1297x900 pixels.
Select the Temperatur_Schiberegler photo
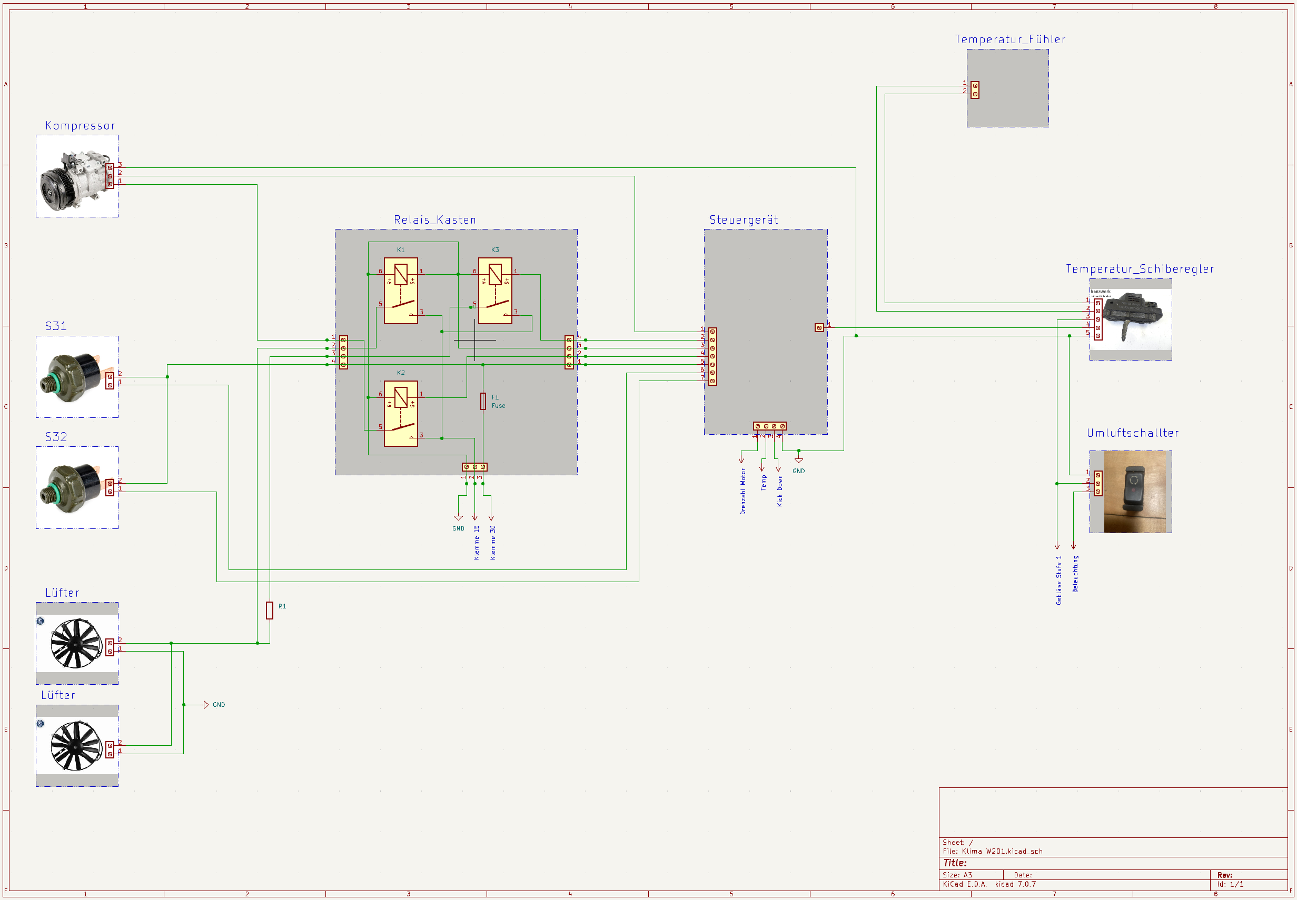1132,320
